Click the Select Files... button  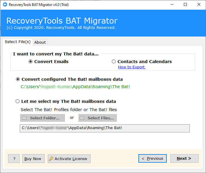[x=98, y=118]
